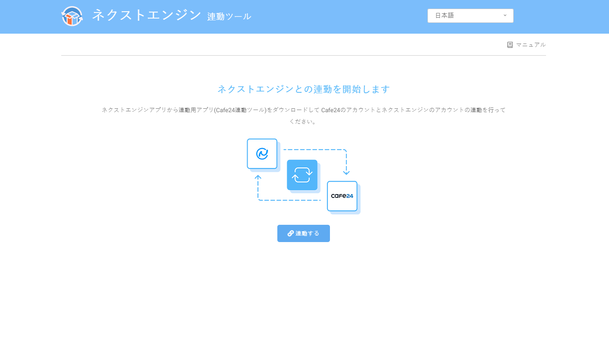Open the マニュアル link
Image resolution: width=609 pixels, height=340 pixels.
[526, 44]
